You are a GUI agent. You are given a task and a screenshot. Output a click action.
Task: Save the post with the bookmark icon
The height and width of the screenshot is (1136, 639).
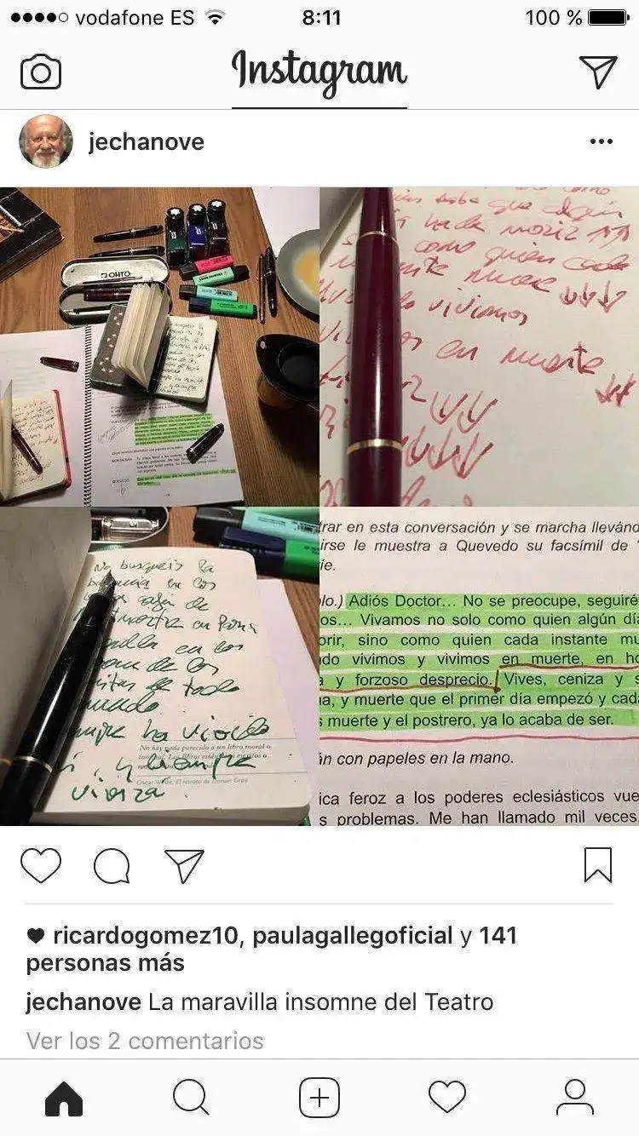coord(598,865)
